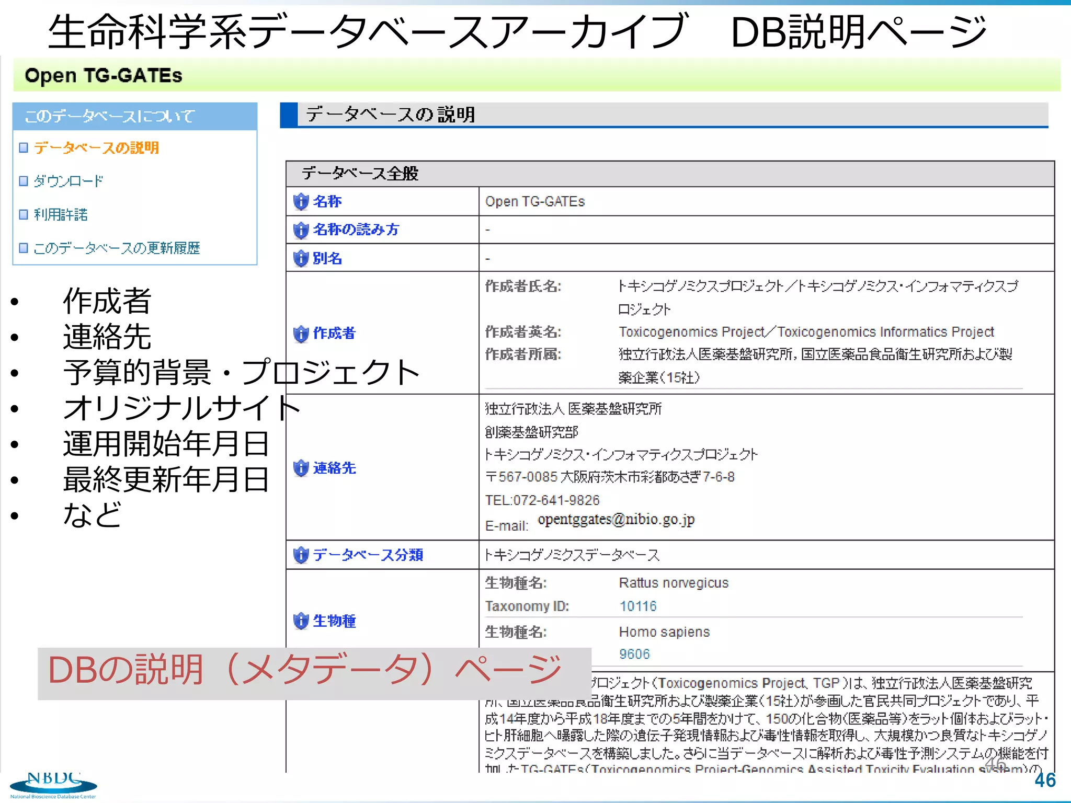
Task: Click the DBの説明(メタデータ)ページ caption box
Action: click(x=314, y=673)
